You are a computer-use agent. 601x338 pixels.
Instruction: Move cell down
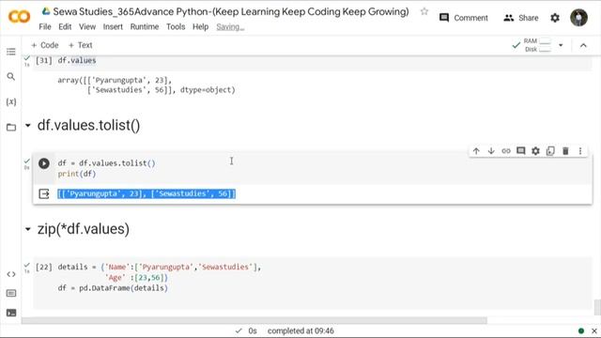tap(491, 151)
